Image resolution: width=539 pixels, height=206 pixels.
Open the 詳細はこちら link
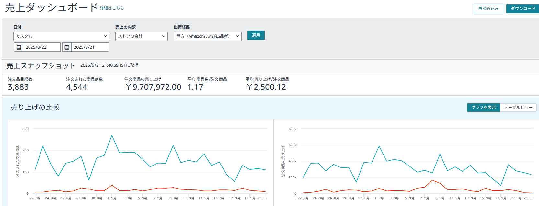pos(112,8)
